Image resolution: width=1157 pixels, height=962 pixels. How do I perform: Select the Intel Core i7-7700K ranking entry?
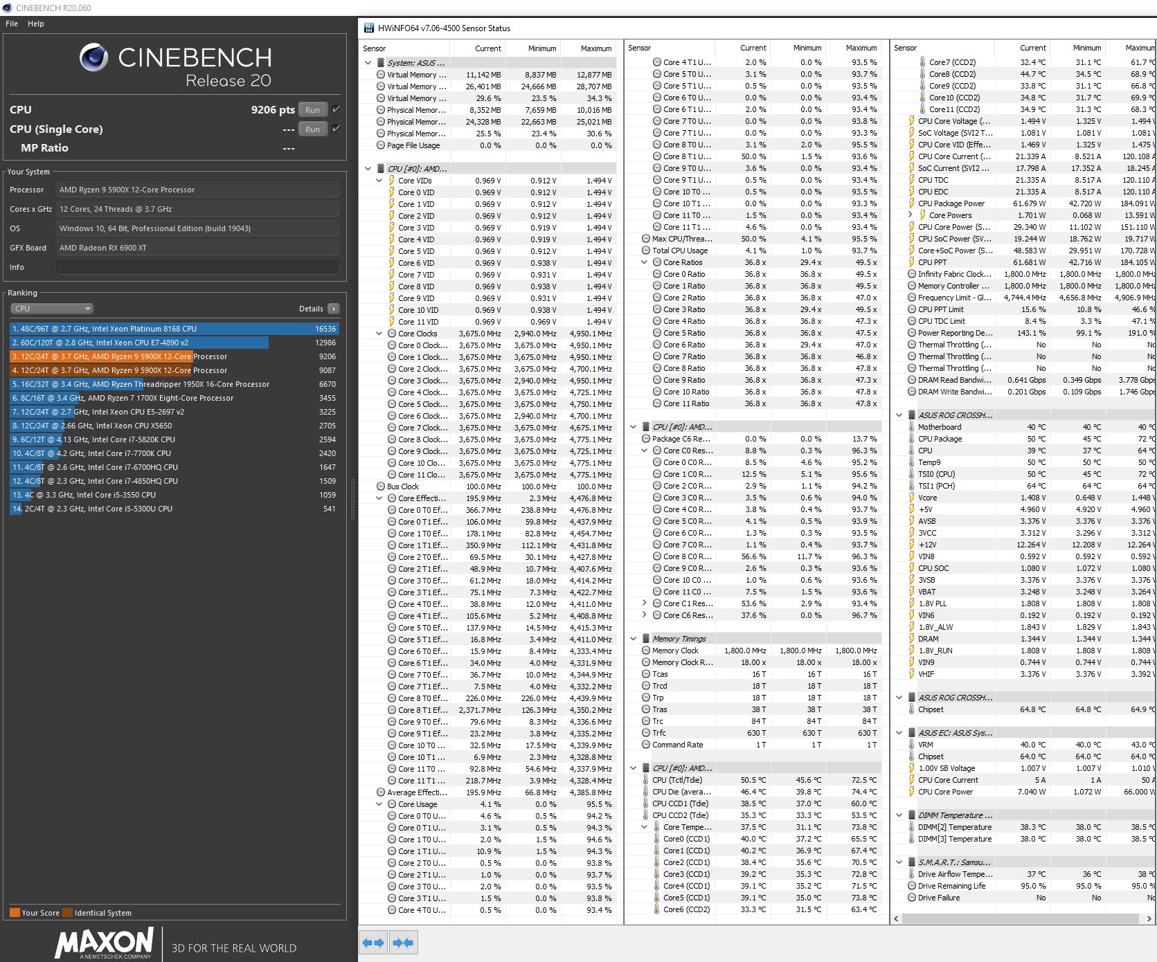tap(174, 453)
